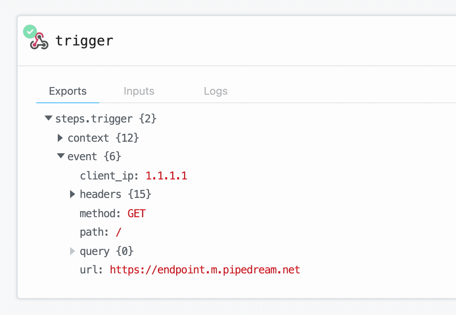The width and height of the screenshot is (456, 315).
Task: Click the trigger step title
Action: [85, 40]
